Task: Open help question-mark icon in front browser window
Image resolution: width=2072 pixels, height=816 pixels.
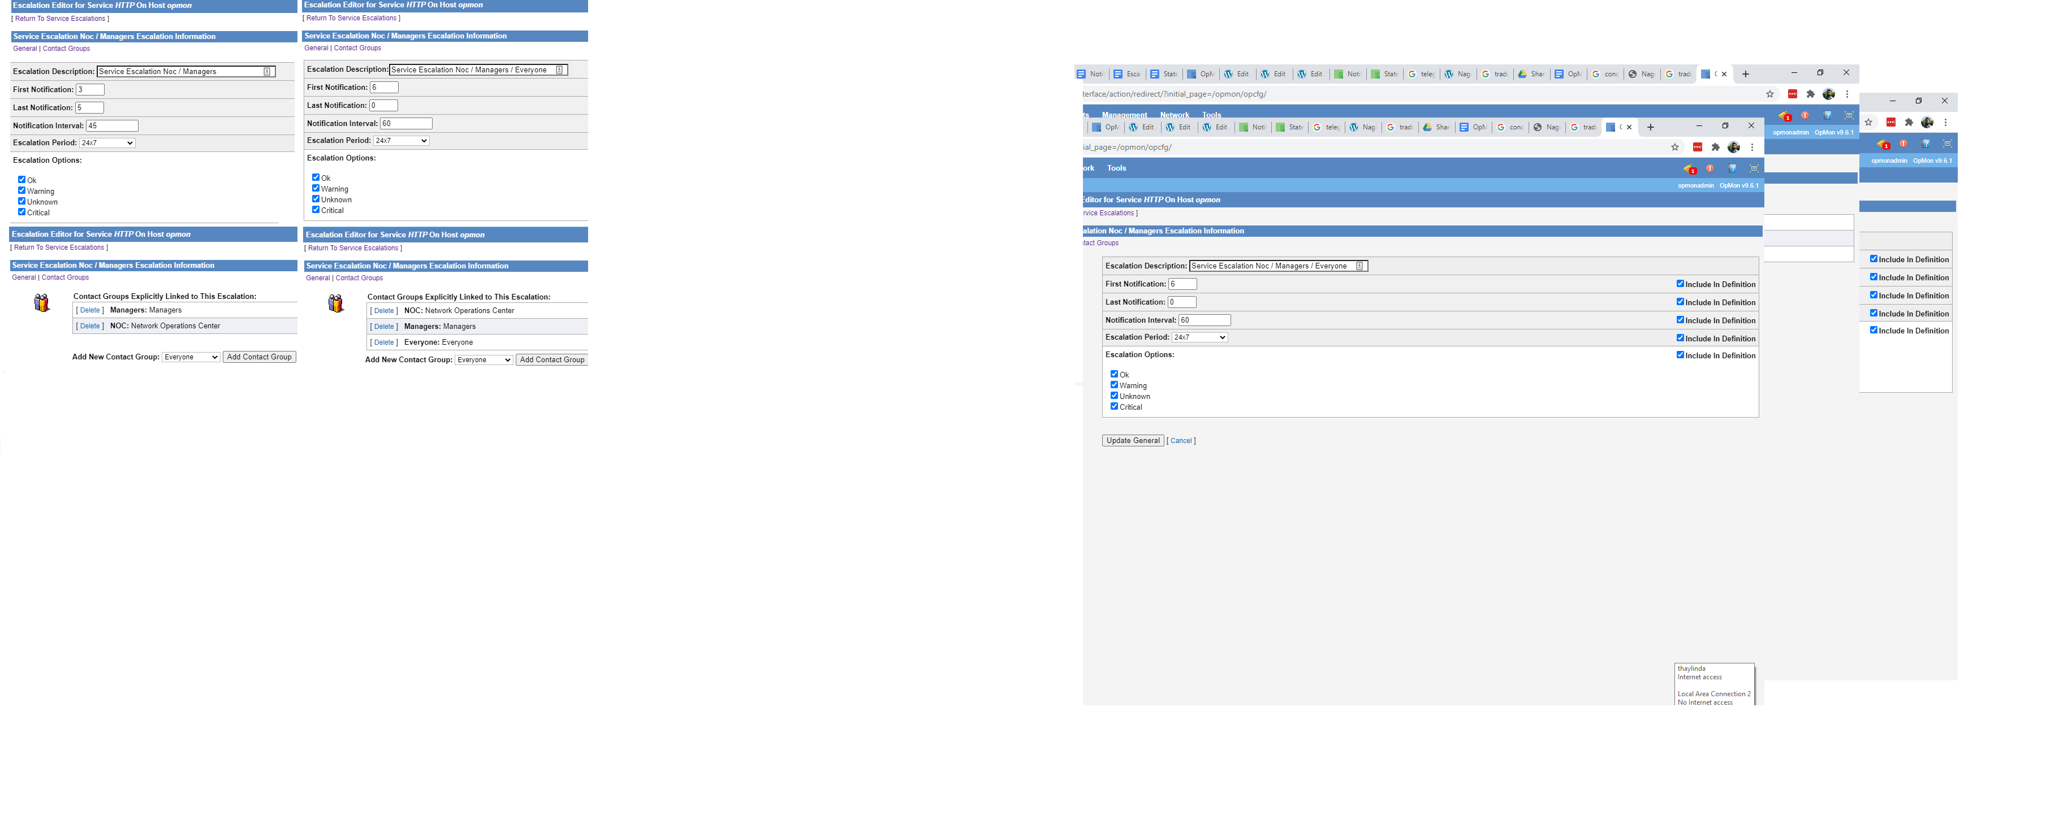Action: [x=1733, y=169]
